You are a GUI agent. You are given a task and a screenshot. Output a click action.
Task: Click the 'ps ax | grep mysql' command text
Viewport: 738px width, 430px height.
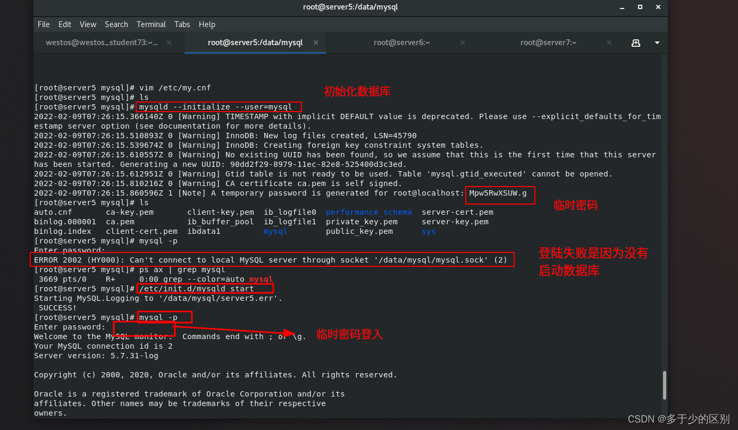pos(182,269)
